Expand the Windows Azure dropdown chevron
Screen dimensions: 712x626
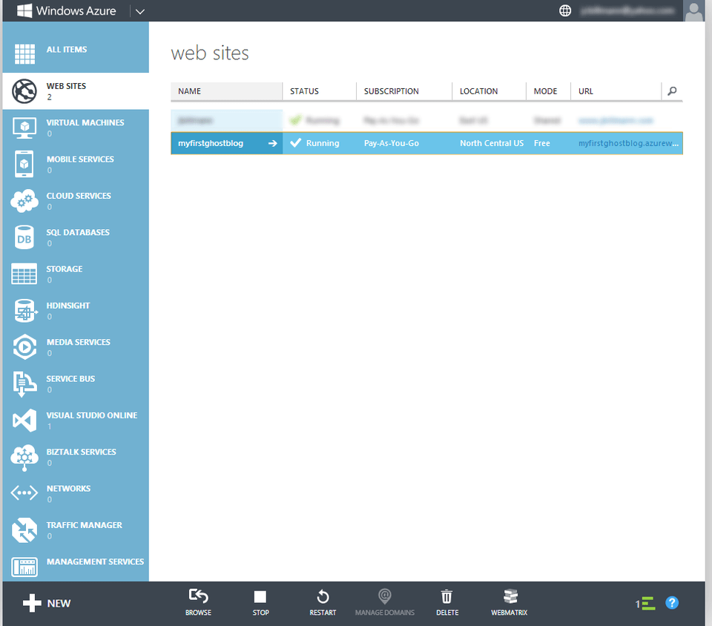point(140,11)
